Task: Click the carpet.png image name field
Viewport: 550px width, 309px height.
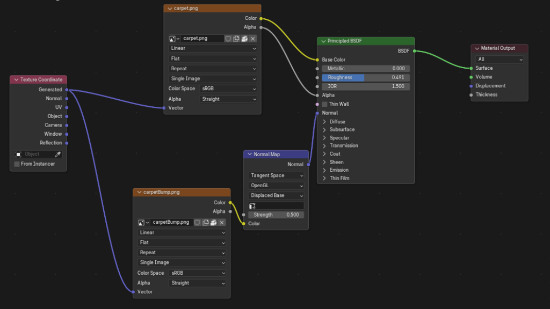Action: (x=202, y=39)
